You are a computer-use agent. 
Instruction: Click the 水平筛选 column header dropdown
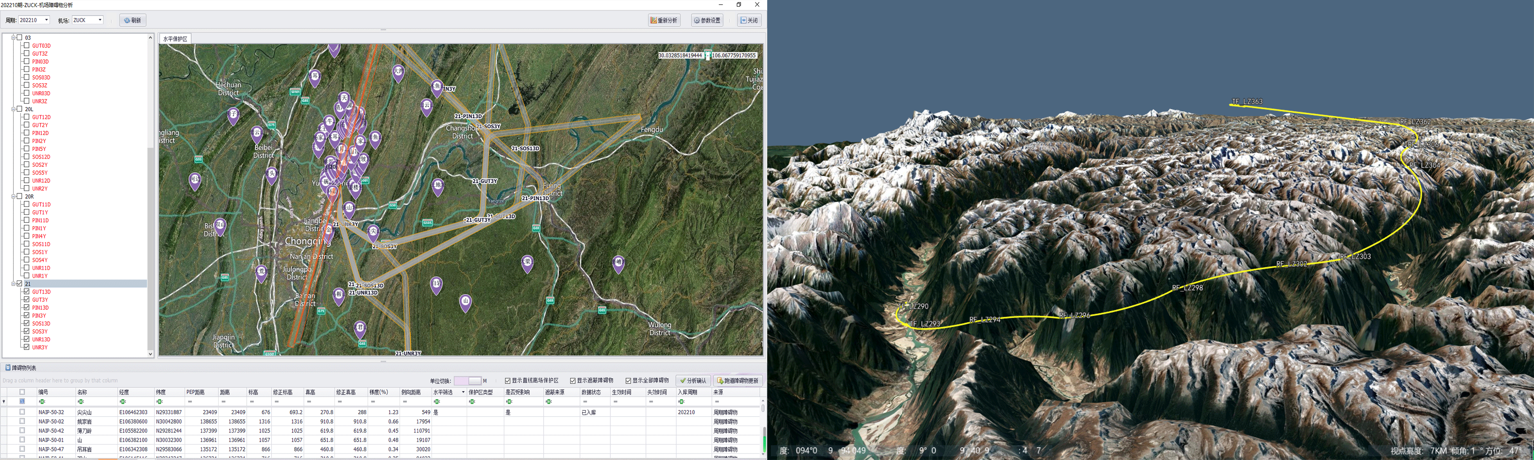(463, 392)
